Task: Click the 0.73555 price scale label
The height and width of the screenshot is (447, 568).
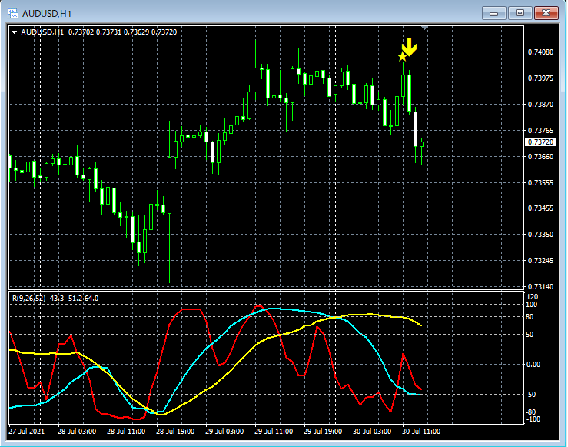Action: click(540, 182)
